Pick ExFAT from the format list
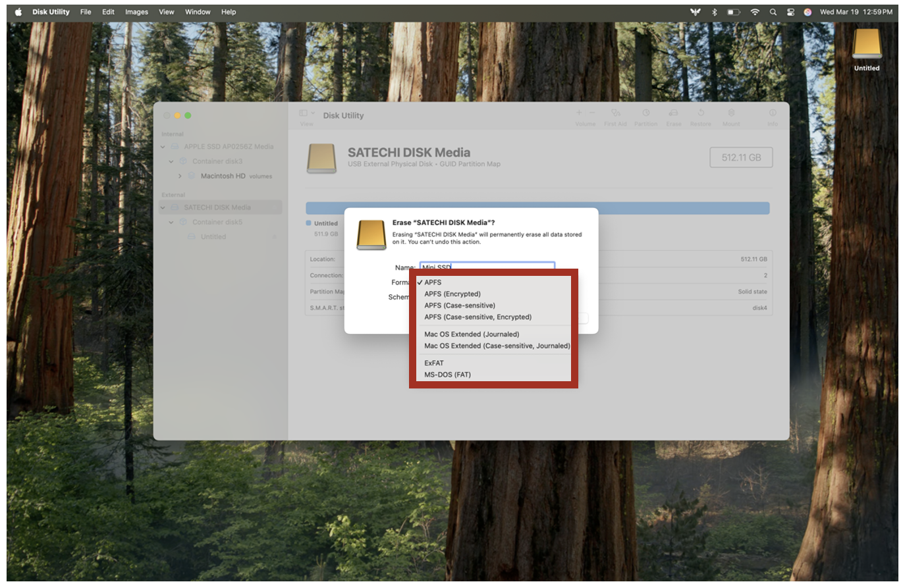Image resolution: width=903 pixels, height=584 pixels. click(x=434, y=363)
